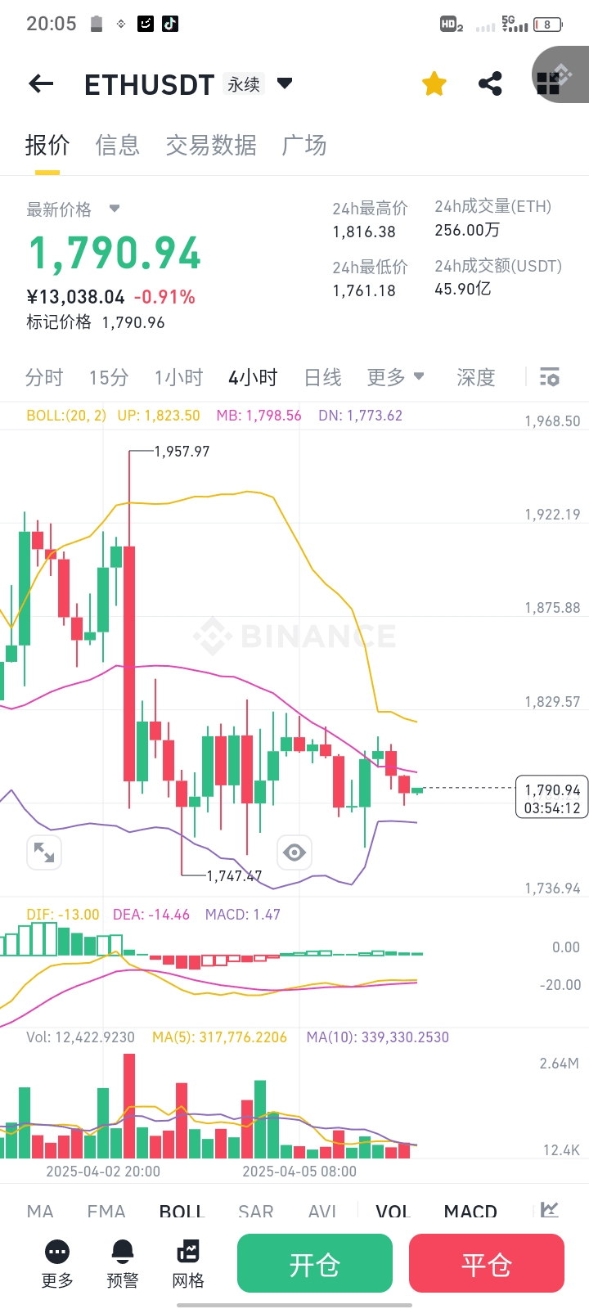Screen dimensions: 589x1309
Task: Open the 更多 menu at bottom
Action: 57,1264
